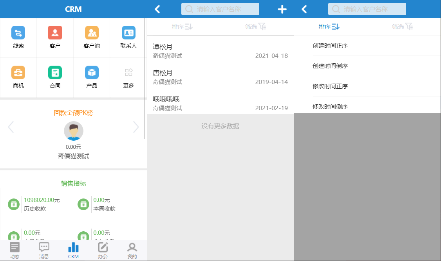Viewport: 441px width, 261px height.
Task: Open 筛选 filter in right panel
Action: pos(402,27)
